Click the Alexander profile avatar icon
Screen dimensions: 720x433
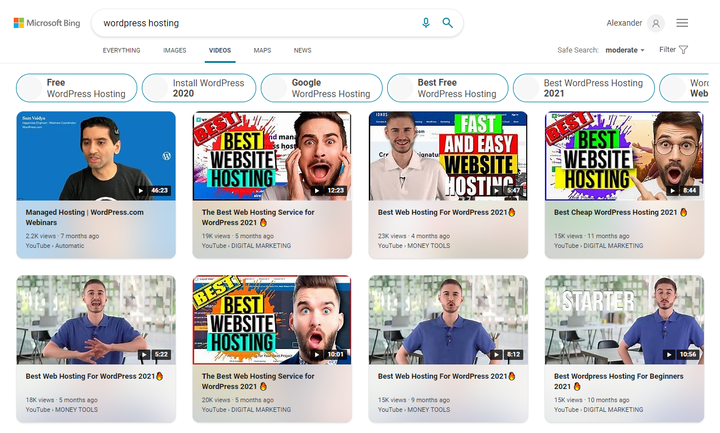[x=655, y=23]
